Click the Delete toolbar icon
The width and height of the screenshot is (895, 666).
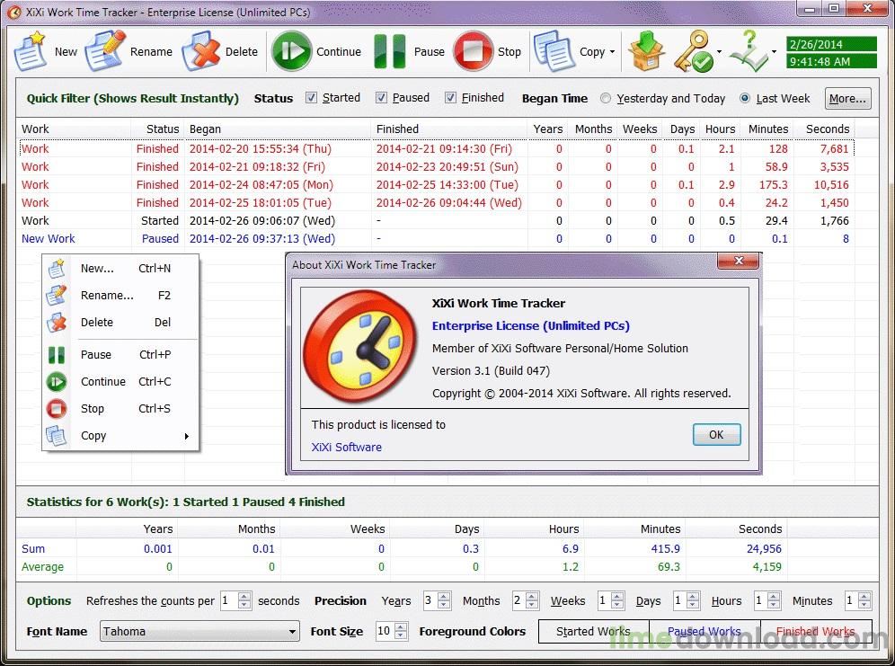201,51
